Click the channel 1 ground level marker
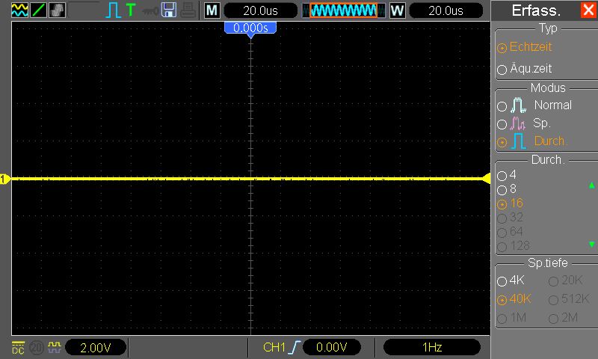Viewport: 598px width, 359px height. [x=4, y=179]
